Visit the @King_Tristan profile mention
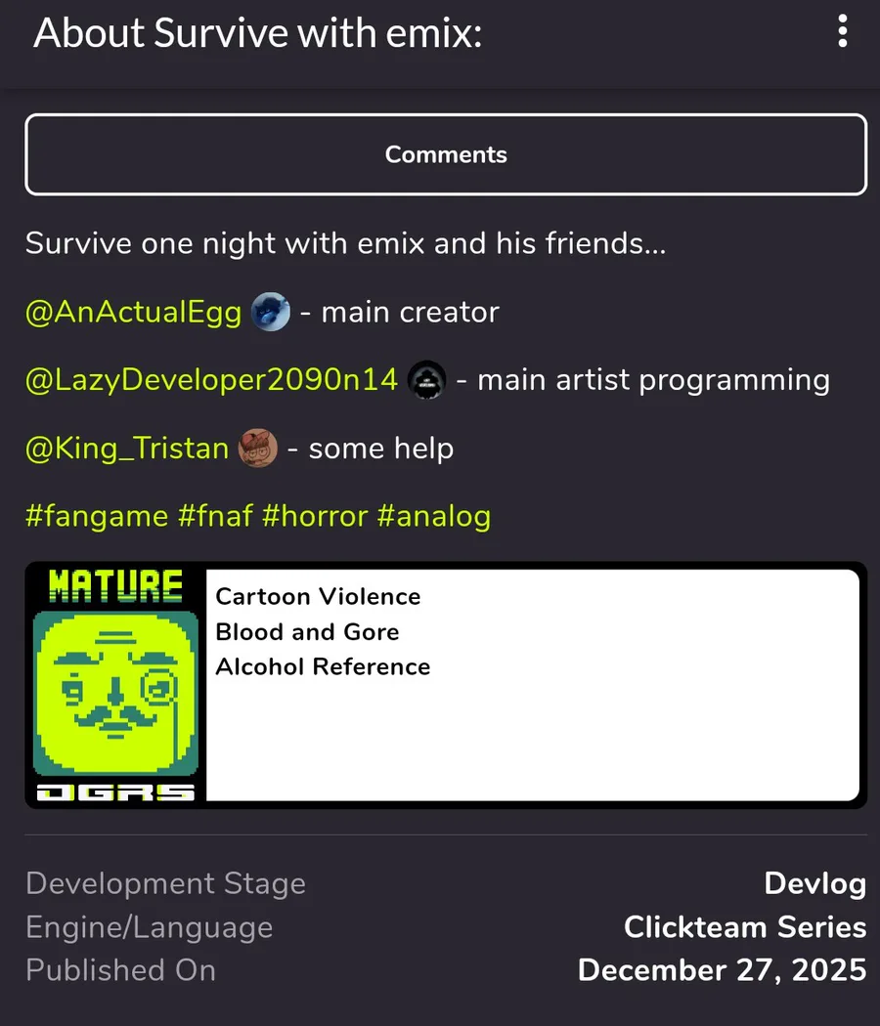 (x=127, y=449)
